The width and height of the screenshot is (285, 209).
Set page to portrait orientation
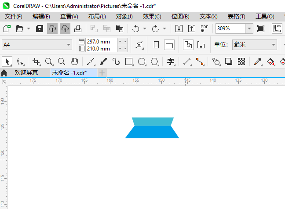tap(156, 45)
